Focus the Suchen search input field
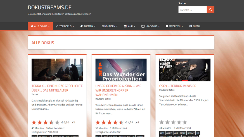This screenshot has width=244, height=137. coord(193,10)
